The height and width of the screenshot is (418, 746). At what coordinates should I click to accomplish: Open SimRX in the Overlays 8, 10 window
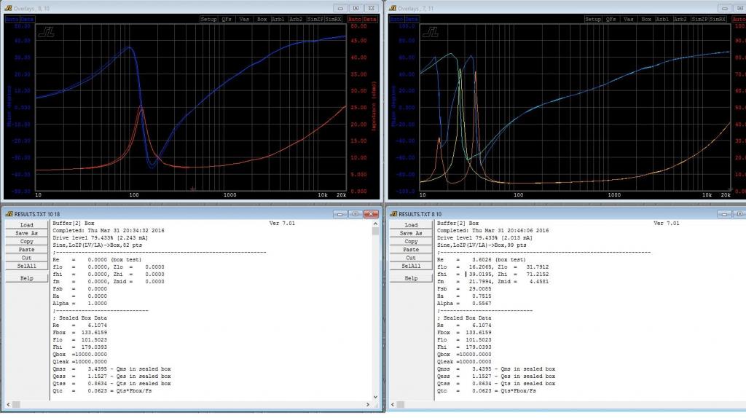point(332,19)
